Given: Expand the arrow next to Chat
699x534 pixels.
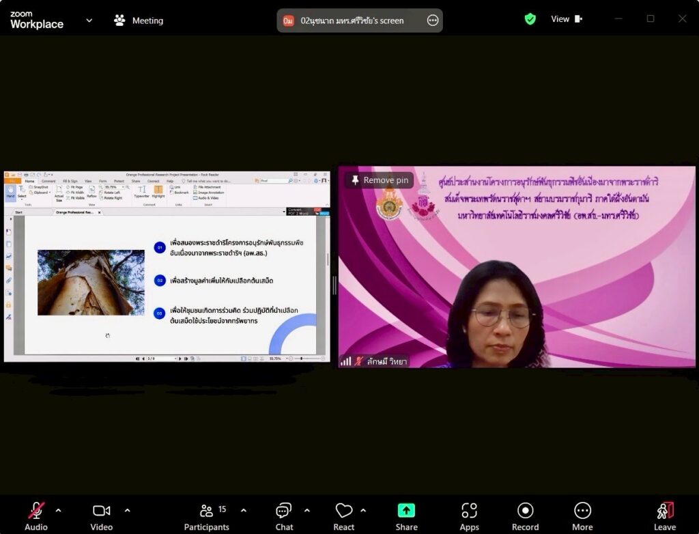Looking at the screenshot, I should pyautogui.click(x=307, y=510).
